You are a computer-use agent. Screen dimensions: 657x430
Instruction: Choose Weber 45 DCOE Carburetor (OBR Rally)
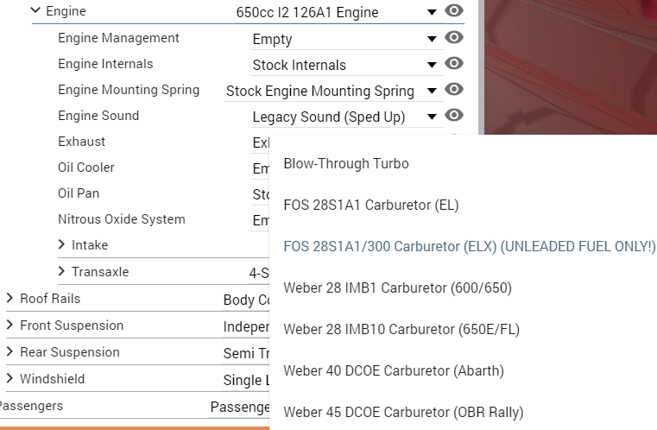[463, 412]
